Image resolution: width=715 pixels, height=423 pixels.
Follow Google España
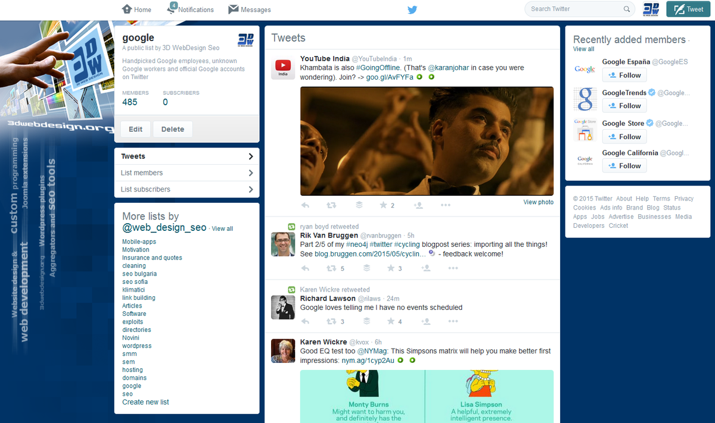tap(624, 75)
